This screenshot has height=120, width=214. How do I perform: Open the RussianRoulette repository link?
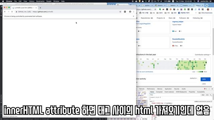tap(178, 39)
